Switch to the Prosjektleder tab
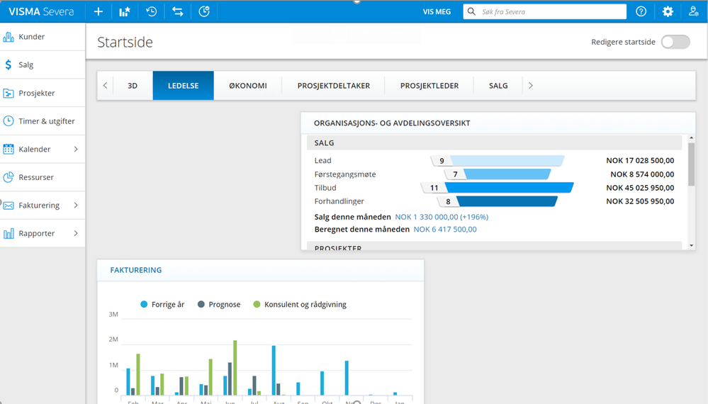Screen dimensions: 708x404 tap(429, 86)
